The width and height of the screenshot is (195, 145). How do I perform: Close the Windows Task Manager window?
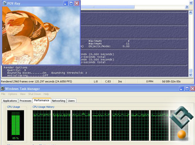[x=193, y=89]
